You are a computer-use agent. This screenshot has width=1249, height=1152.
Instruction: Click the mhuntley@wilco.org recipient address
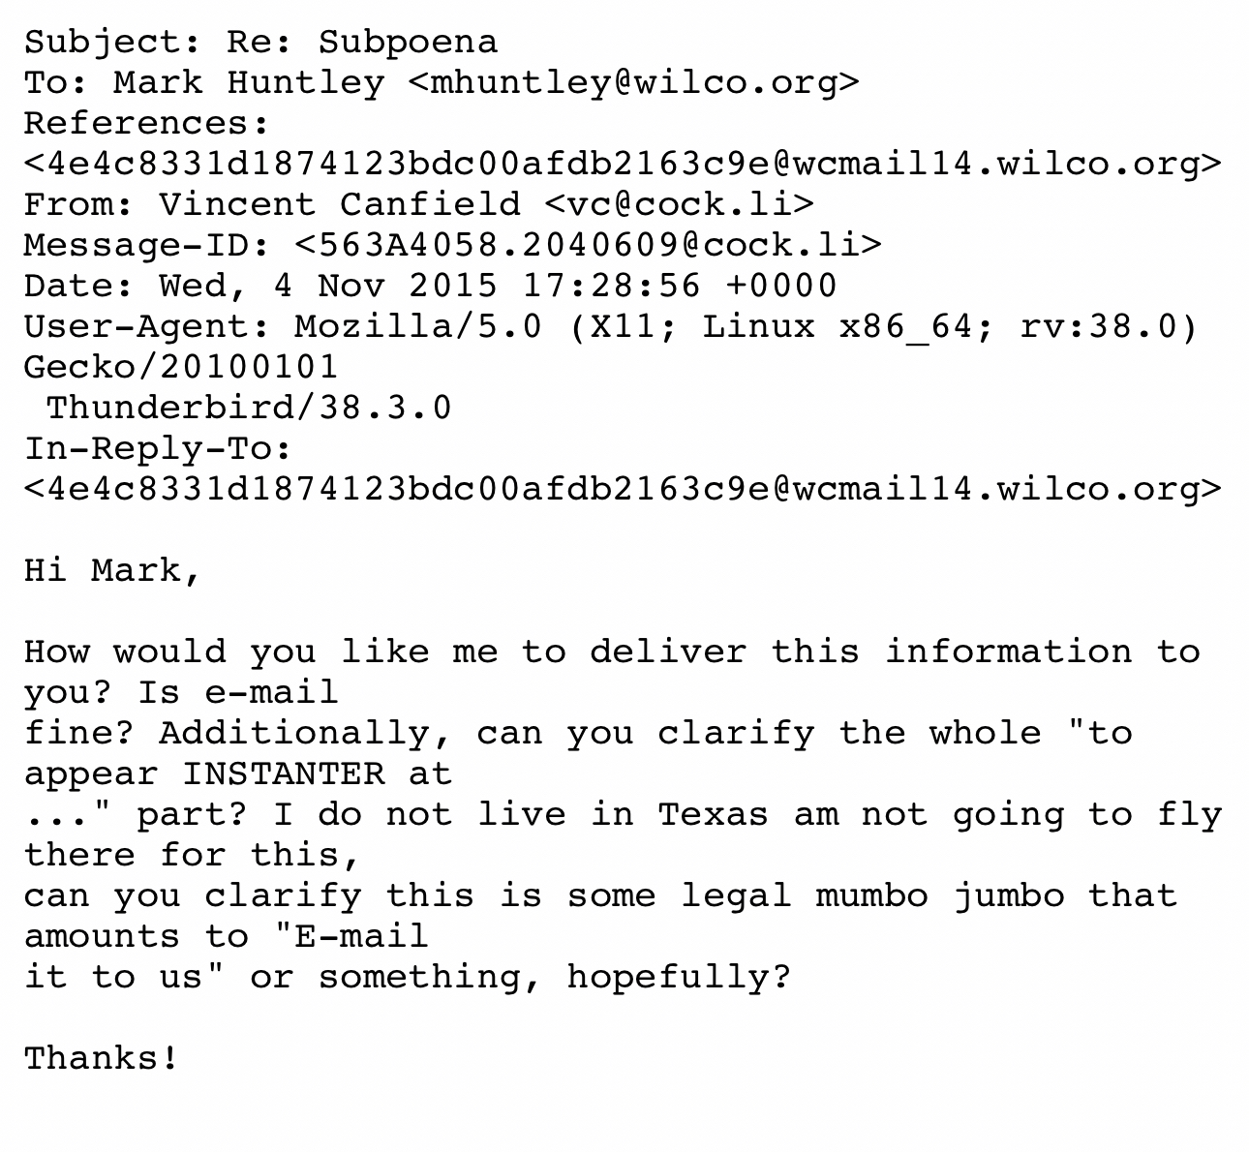tap(634, 82)
